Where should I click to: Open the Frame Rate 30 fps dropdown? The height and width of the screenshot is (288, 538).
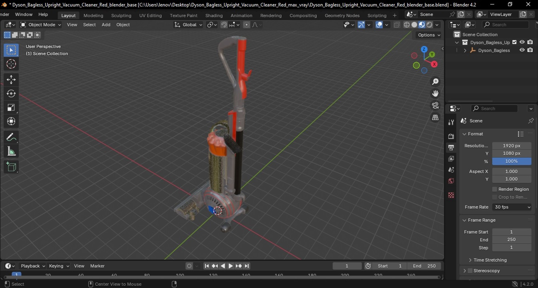tap(512, 207)
